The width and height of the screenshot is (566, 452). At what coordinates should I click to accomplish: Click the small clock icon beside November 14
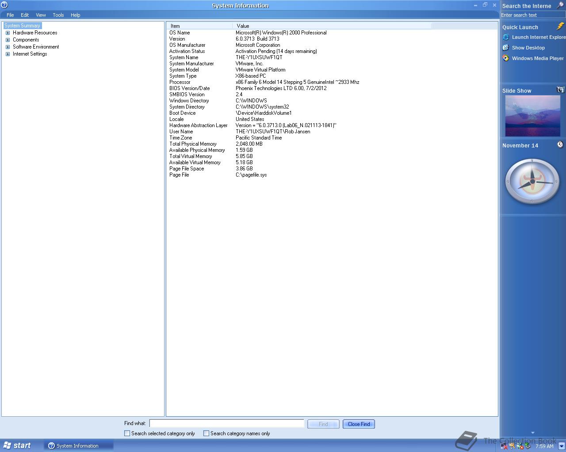tap(560, 145)
